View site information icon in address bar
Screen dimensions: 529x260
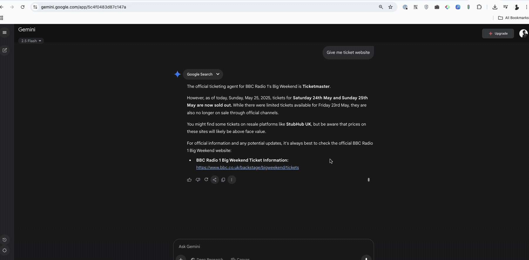click(x=35, y=7)
